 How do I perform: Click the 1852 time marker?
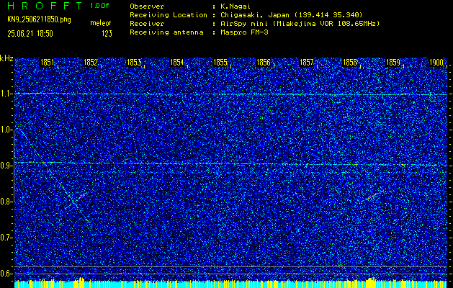pos(91,63)
